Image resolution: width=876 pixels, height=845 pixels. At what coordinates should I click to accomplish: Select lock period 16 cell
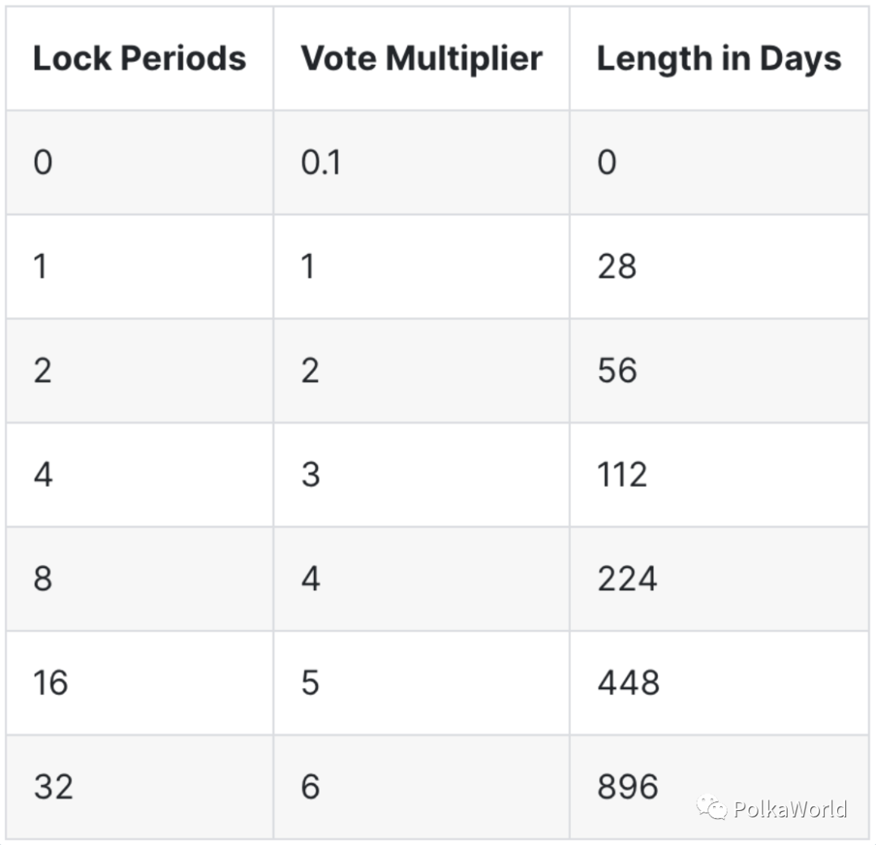point(50,683)
